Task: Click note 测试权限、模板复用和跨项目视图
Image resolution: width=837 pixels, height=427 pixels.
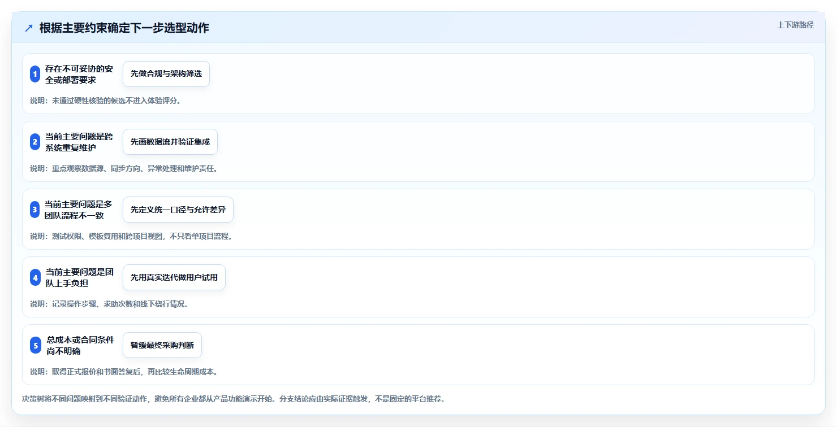Action: [131, 236]
